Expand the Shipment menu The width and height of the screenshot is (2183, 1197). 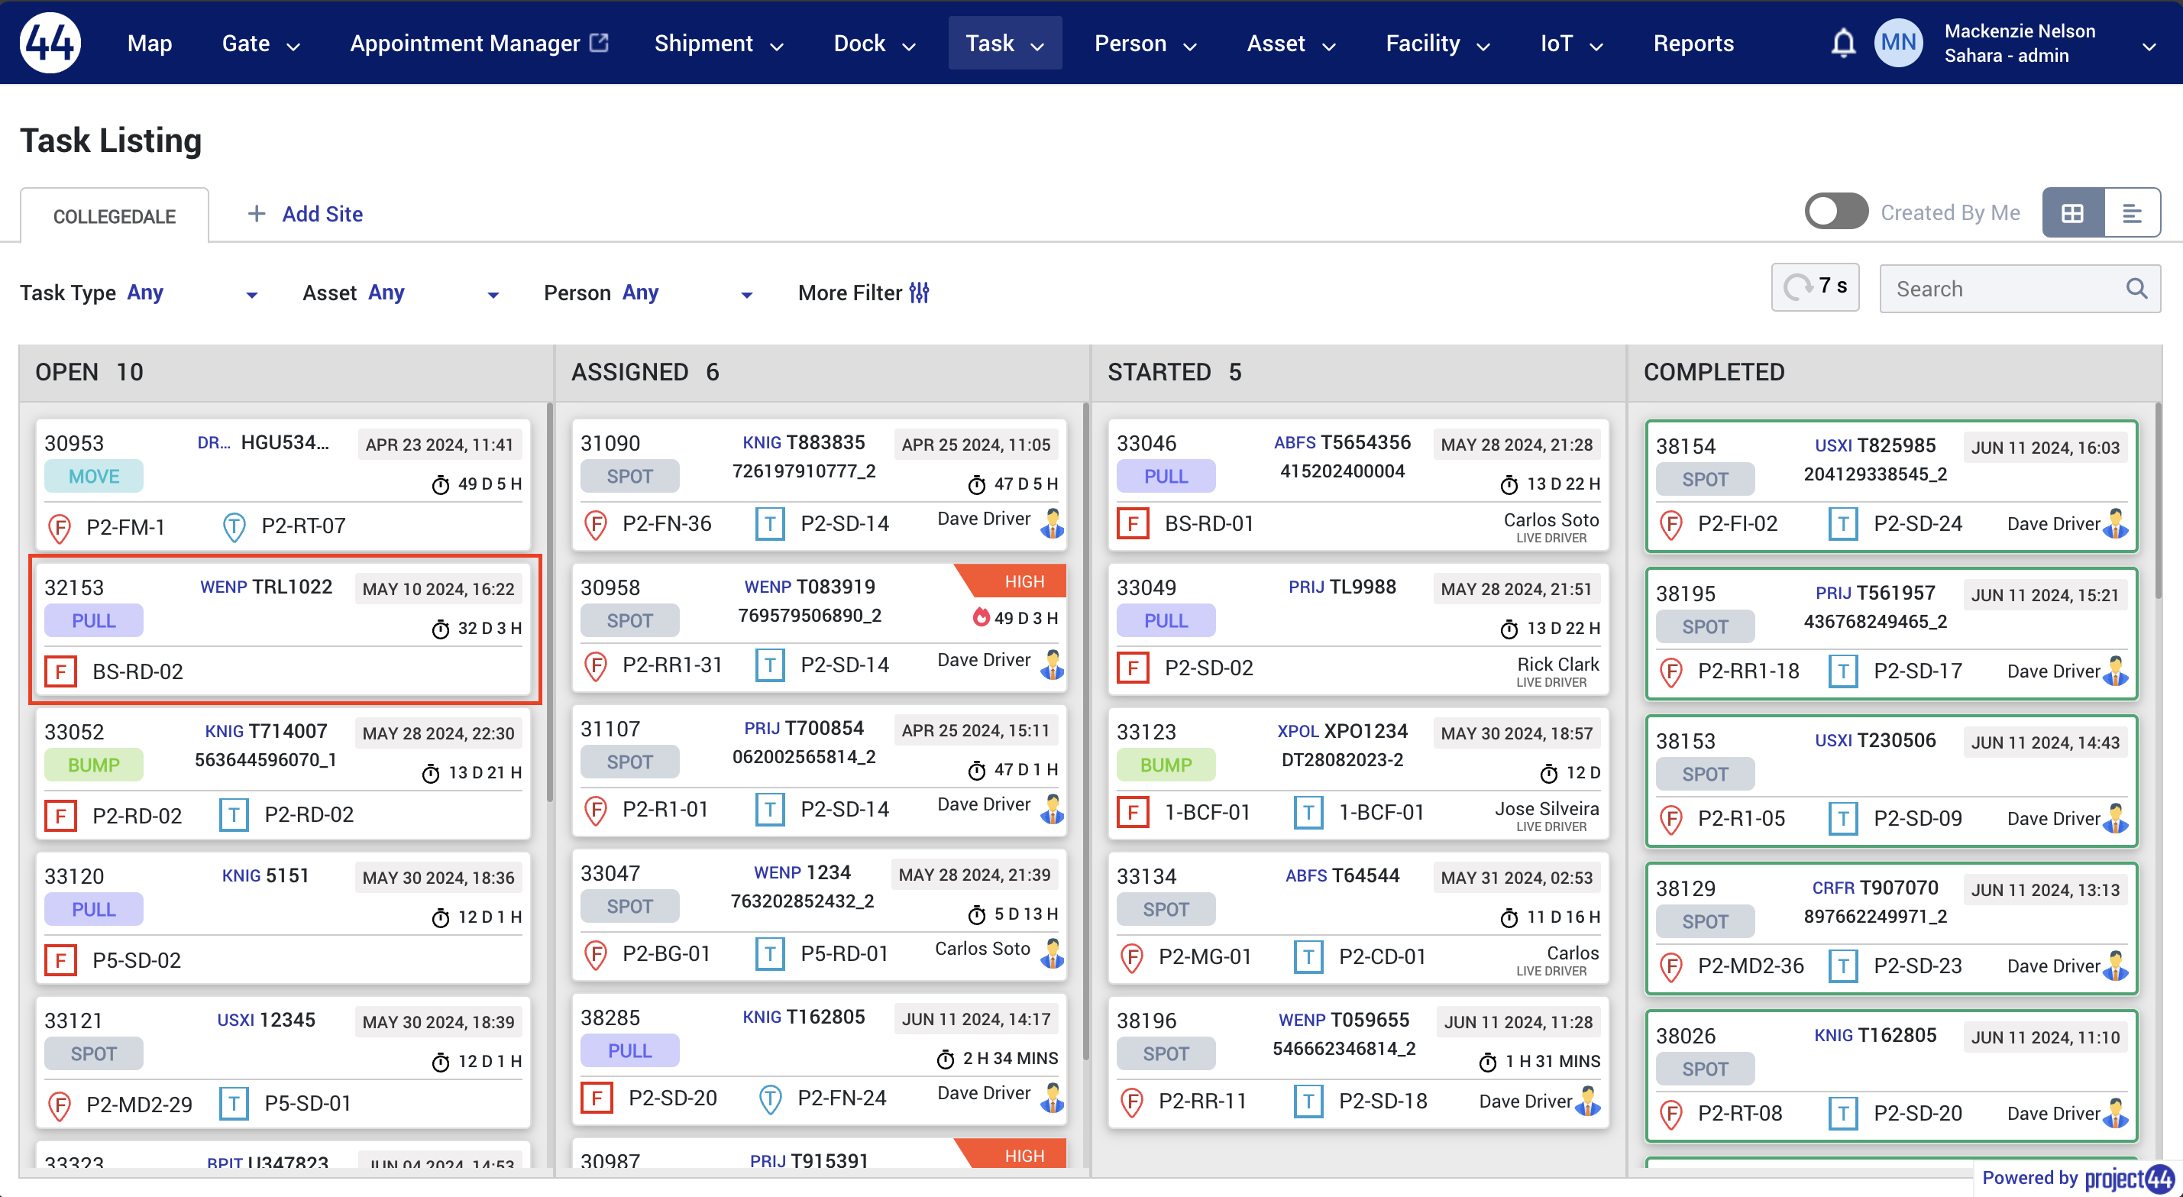(x=719, y=44)
